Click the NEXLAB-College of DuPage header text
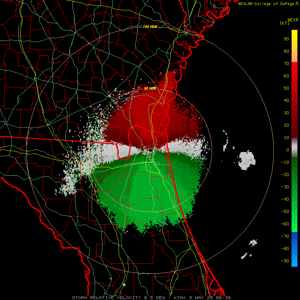300x300 pixels. pos(266,4)
